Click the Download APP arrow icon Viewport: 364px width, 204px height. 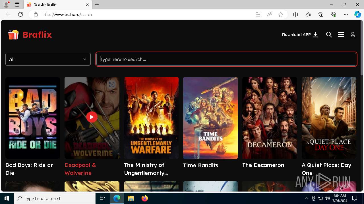315,35
